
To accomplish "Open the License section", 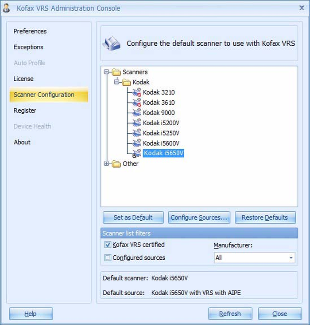I will point(23,79).
